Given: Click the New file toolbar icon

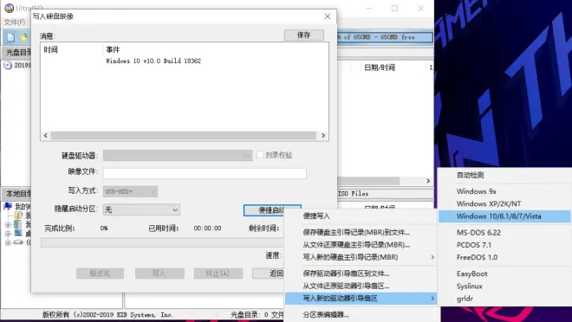Looking at the screenshot, I should tap(11, 37).
